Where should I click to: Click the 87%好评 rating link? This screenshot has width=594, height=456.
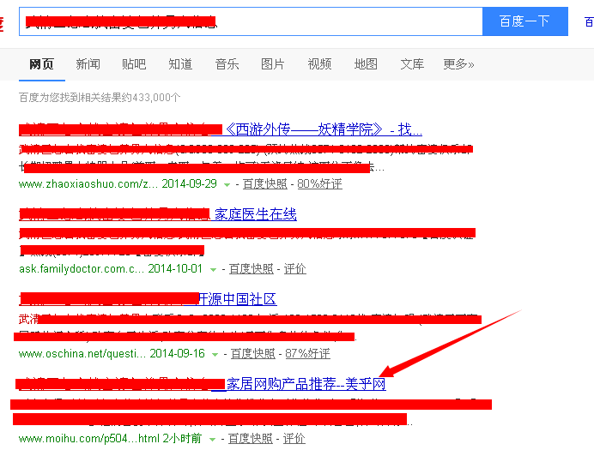pyautogui.click(x=307, y=353)
